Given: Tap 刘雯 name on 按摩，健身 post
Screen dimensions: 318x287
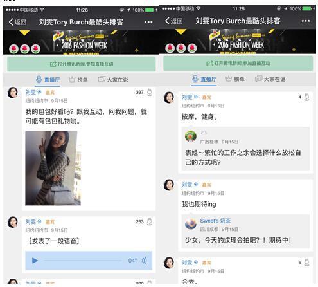Looking at the screenshot, I should (187, 97).
